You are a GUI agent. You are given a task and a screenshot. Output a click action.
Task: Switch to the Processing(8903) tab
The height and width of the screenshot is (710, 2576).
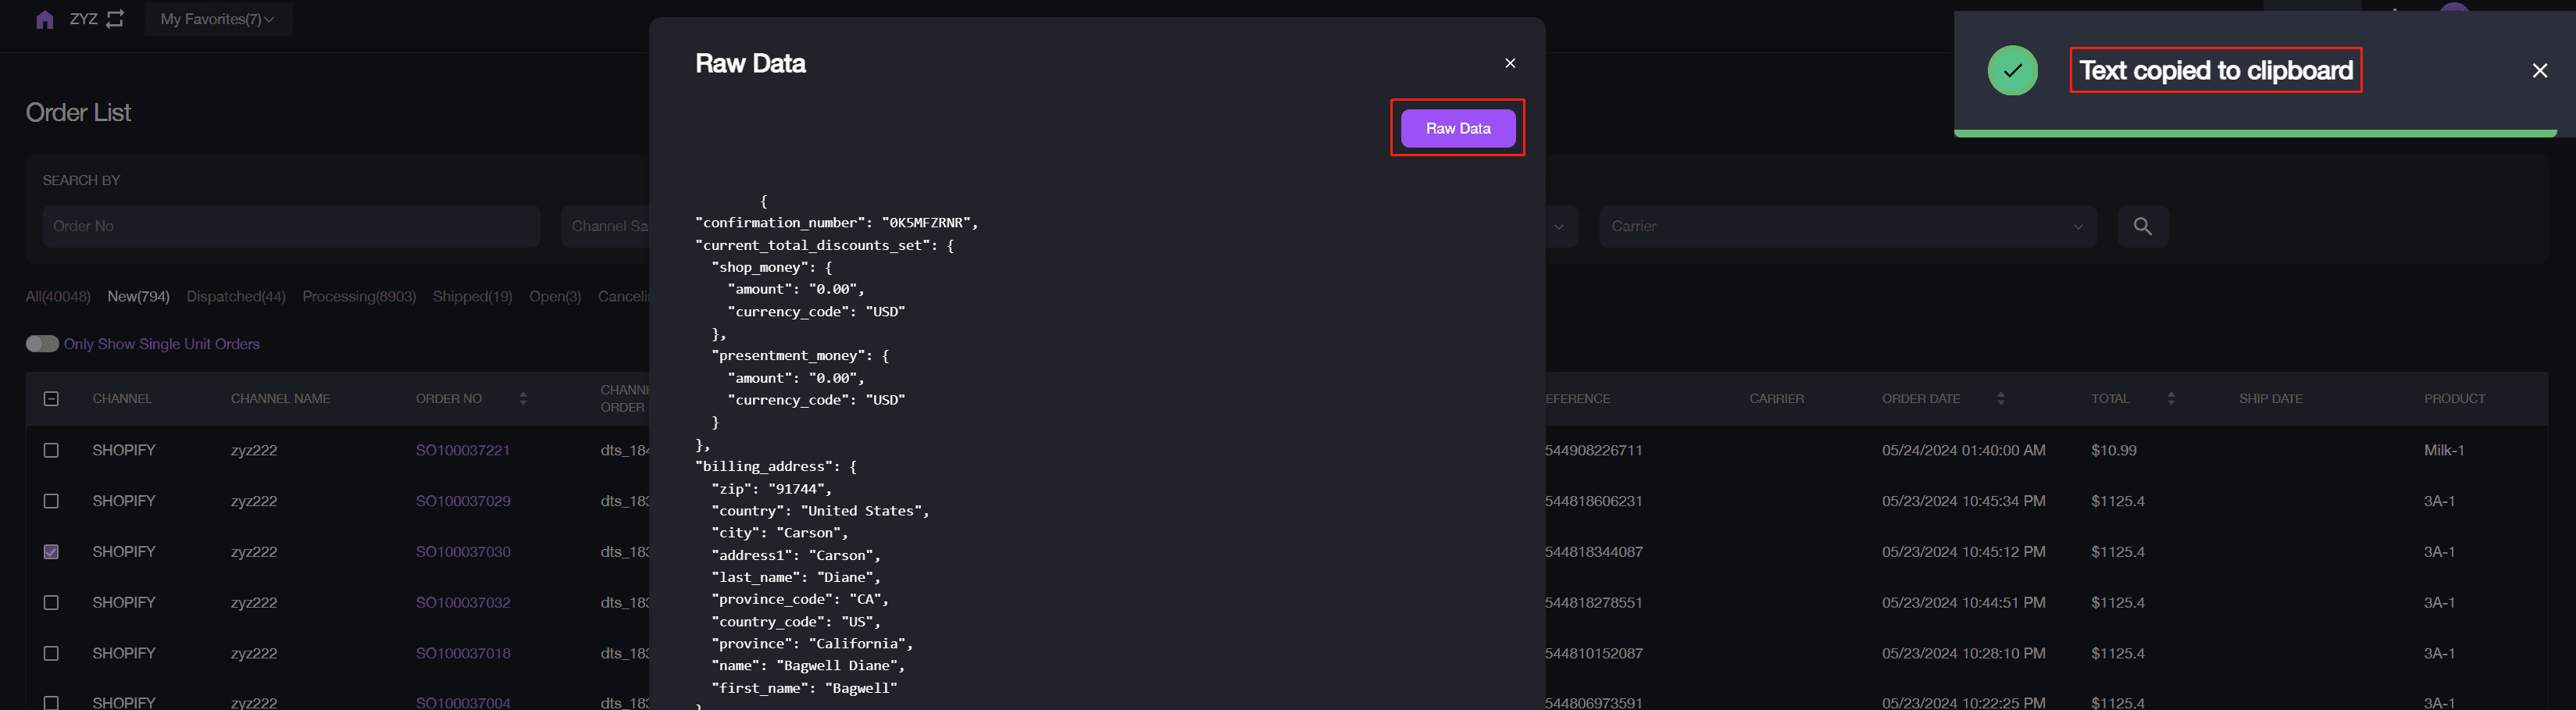(359, 297)
